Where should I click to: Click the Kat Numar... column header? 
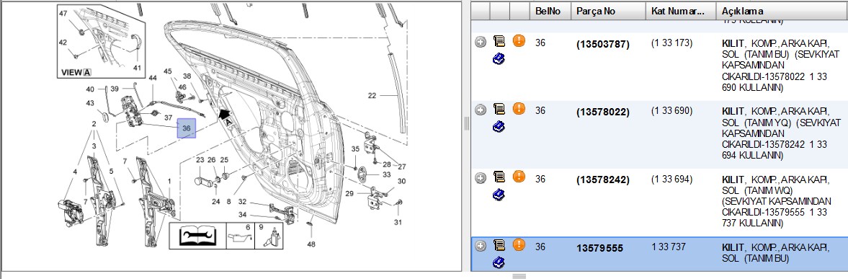coord(682,11)
